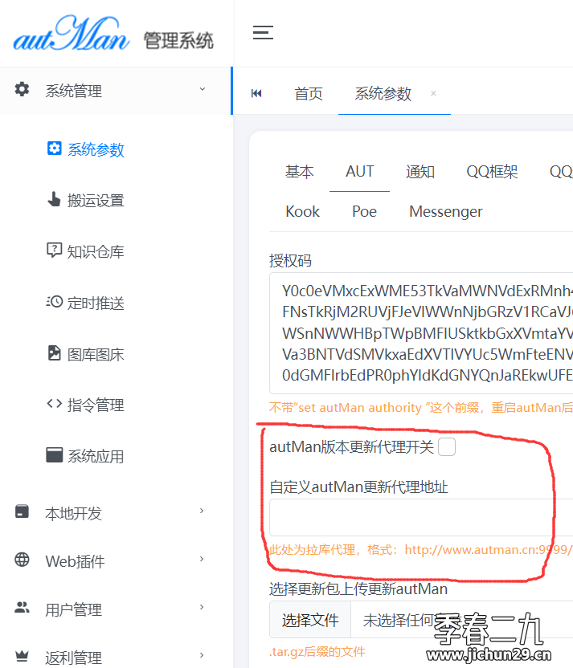Click the code brackets icon for 指令管理
Image resolution: width=573 pixels, height=668 pixels.
point(54,403)
